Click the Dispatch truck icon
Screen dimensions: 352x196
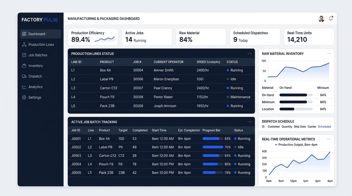coord(24,76)
